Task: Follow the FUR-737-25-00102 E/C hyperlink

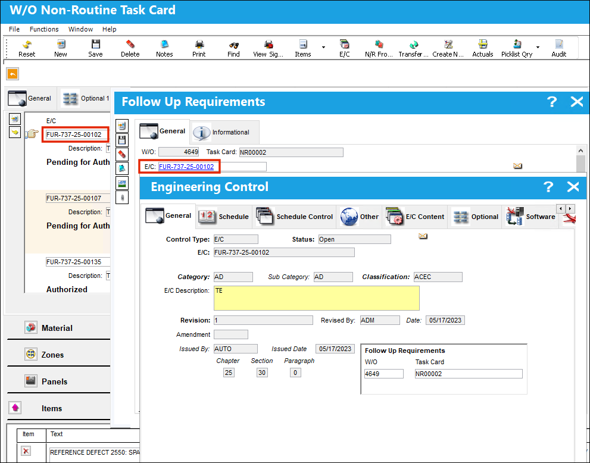Action: (x=186, y=167)
